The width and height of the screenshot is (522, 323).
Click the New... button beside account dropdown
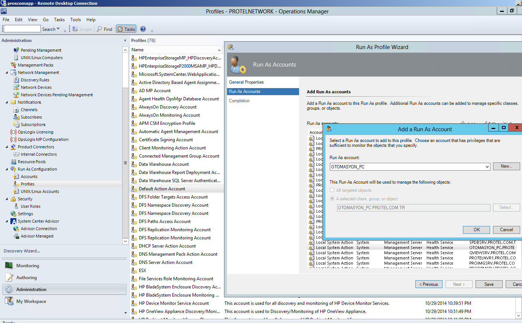(506, 167)
